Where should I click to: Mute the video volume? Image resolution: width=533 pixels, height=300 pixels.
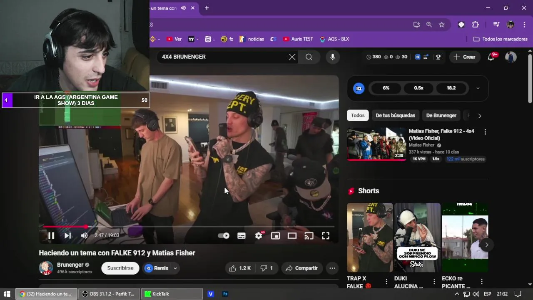(x=85, y=236)
